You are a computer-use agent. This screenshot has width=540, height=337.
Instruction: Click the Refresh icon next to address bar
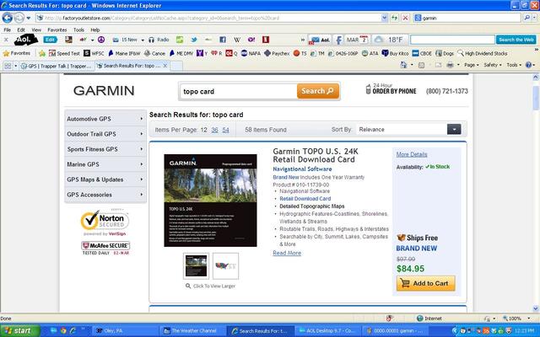tap(394, 18)
